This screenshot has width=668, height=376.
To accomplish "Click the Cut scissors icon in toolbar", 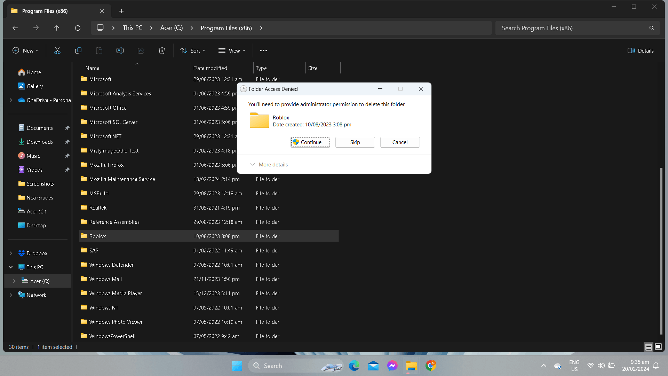I will point(57,50).
